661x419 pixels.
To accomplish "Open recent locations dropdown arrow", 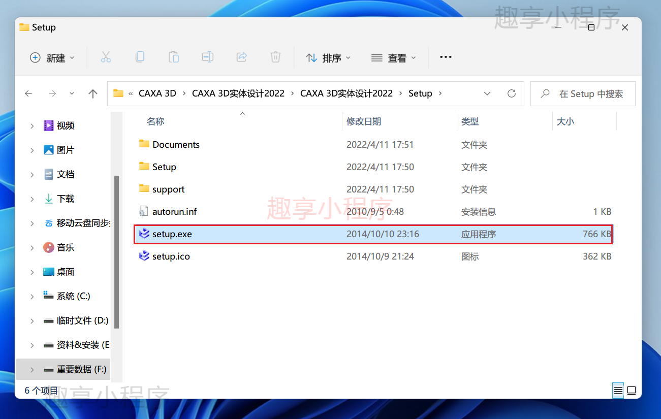I will pos(72,93).
